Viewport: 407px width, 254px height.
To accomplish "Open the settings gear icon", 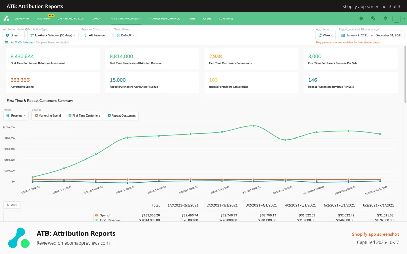I will (x=386, y=18).
